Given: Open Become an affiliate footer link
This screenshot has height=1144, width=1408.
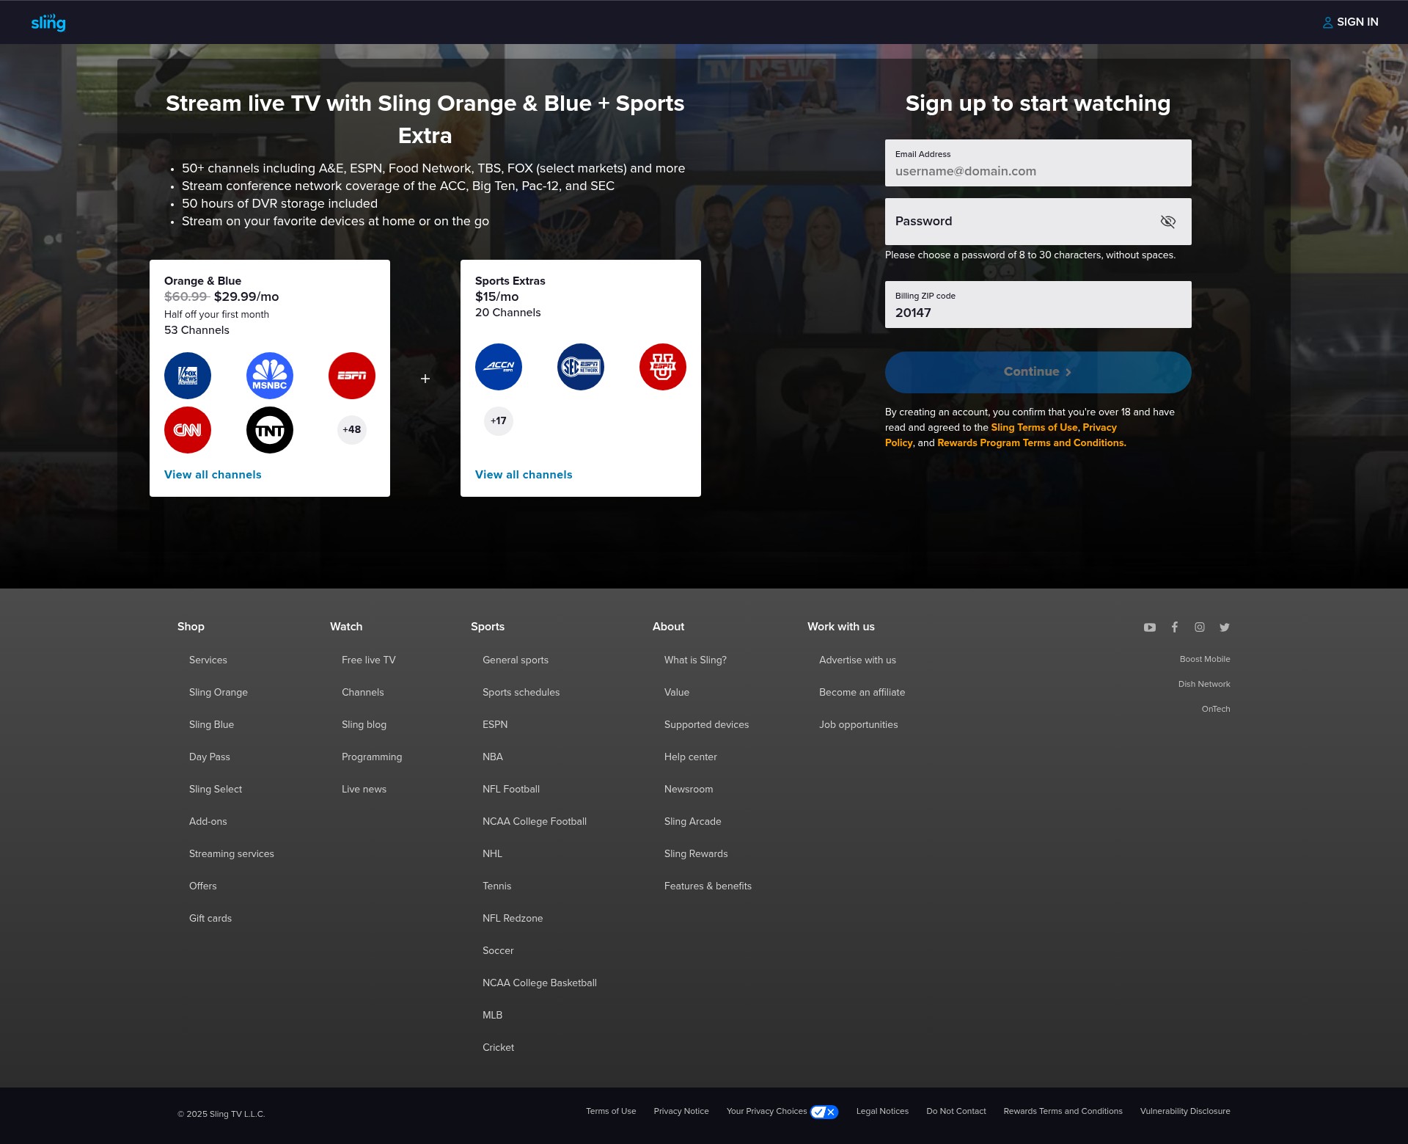Looking at the screenshot, I should pos(862,692).
